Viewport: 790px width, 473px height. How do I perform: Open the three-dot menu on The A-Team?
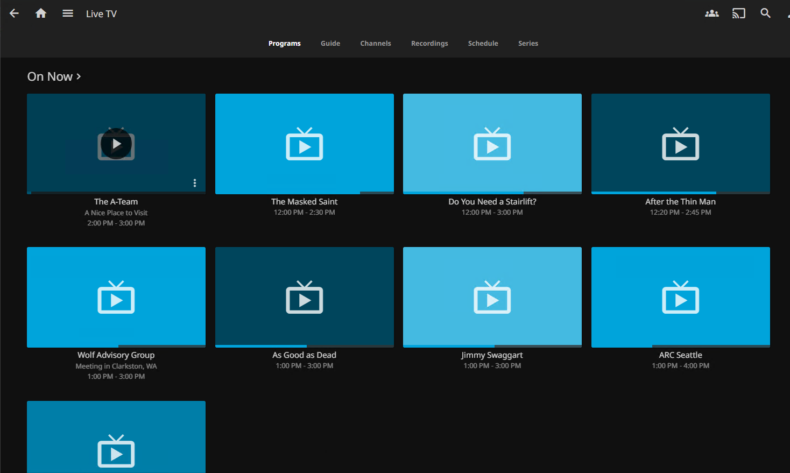[x=195, y=183]
